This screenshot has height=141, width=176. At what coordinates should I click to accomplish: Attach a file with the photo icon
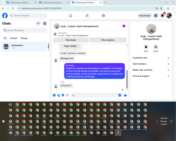click(x=58, y=95)
